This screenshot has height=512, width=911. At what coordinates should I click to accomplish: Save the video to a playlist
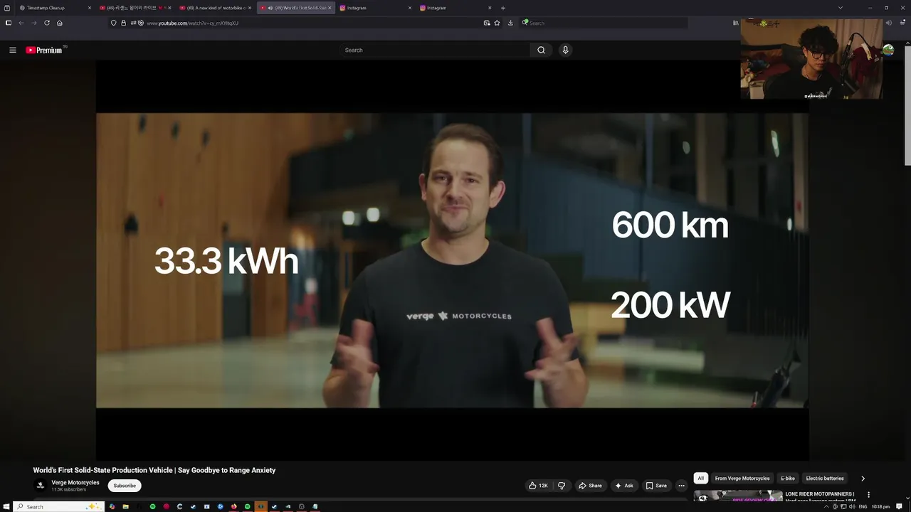(656, 486)
